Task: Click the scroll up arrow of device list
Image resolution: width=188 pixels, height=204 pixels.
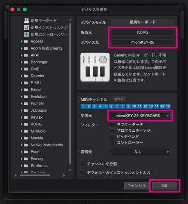Action: coord(70,20)
